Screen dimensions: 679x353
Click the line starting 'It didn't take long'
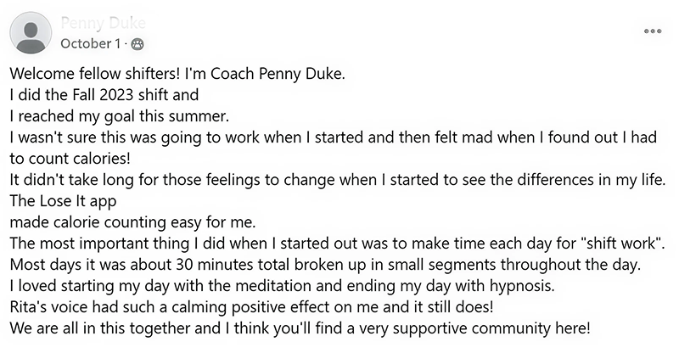click(337, 180)
